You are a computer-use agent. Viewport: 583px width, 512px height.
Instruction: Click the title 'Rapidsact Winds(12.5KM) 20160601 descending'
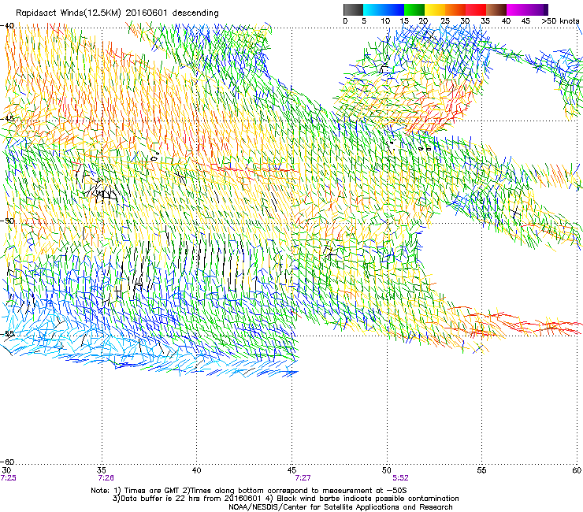[117, 13]
